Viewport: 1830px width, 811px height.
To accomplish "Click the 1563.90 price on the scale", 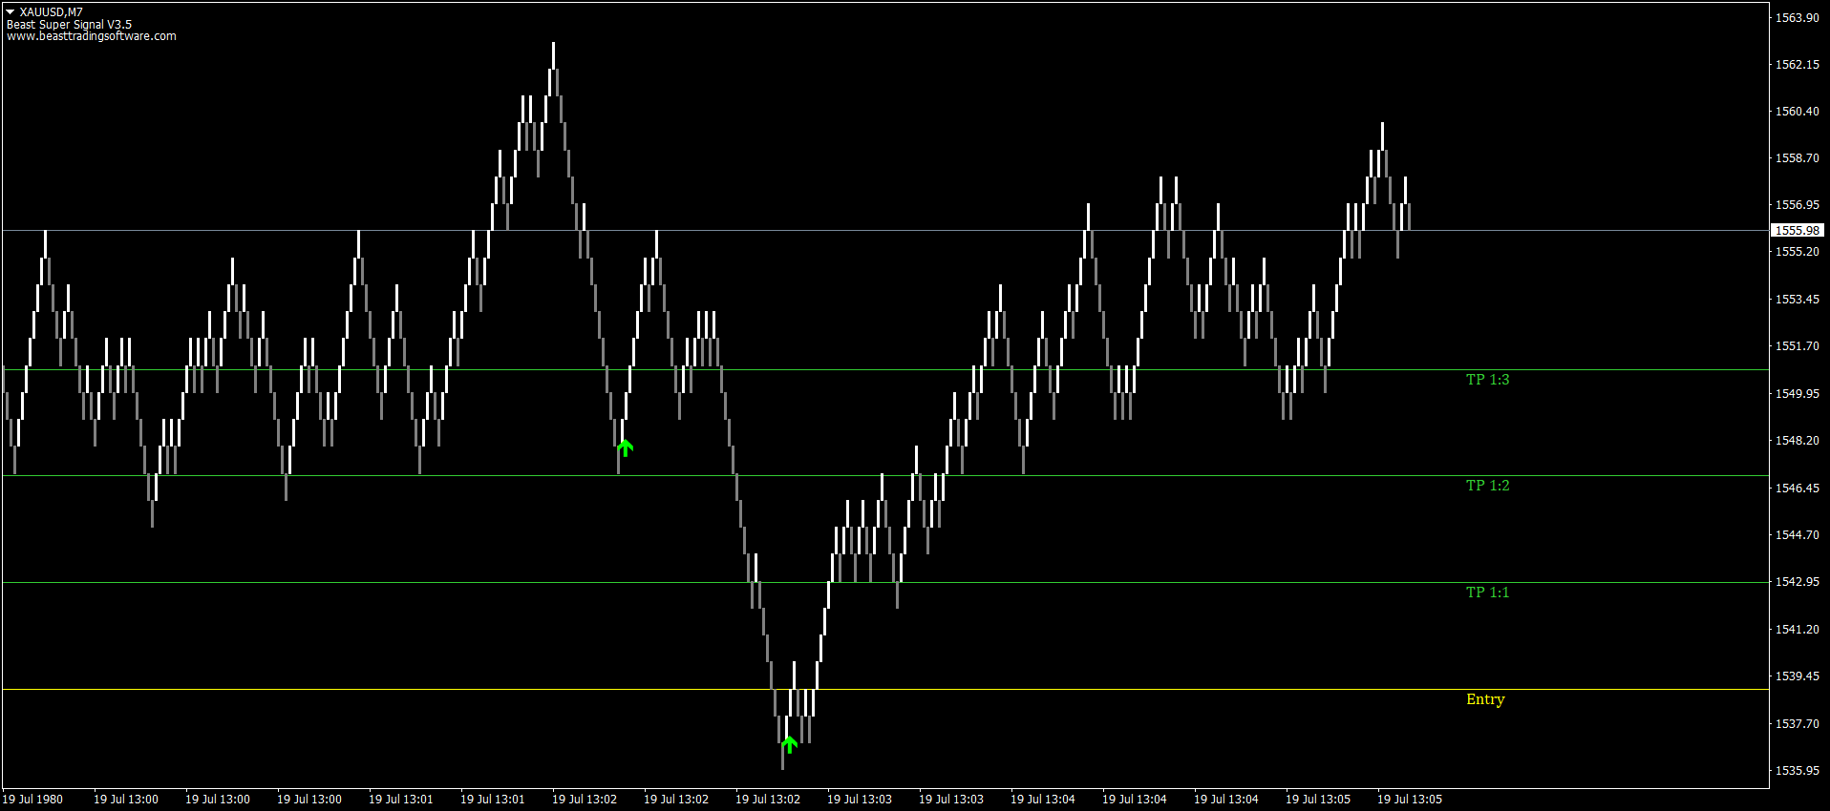I will pyautogui.click(x=1798, y=17).
